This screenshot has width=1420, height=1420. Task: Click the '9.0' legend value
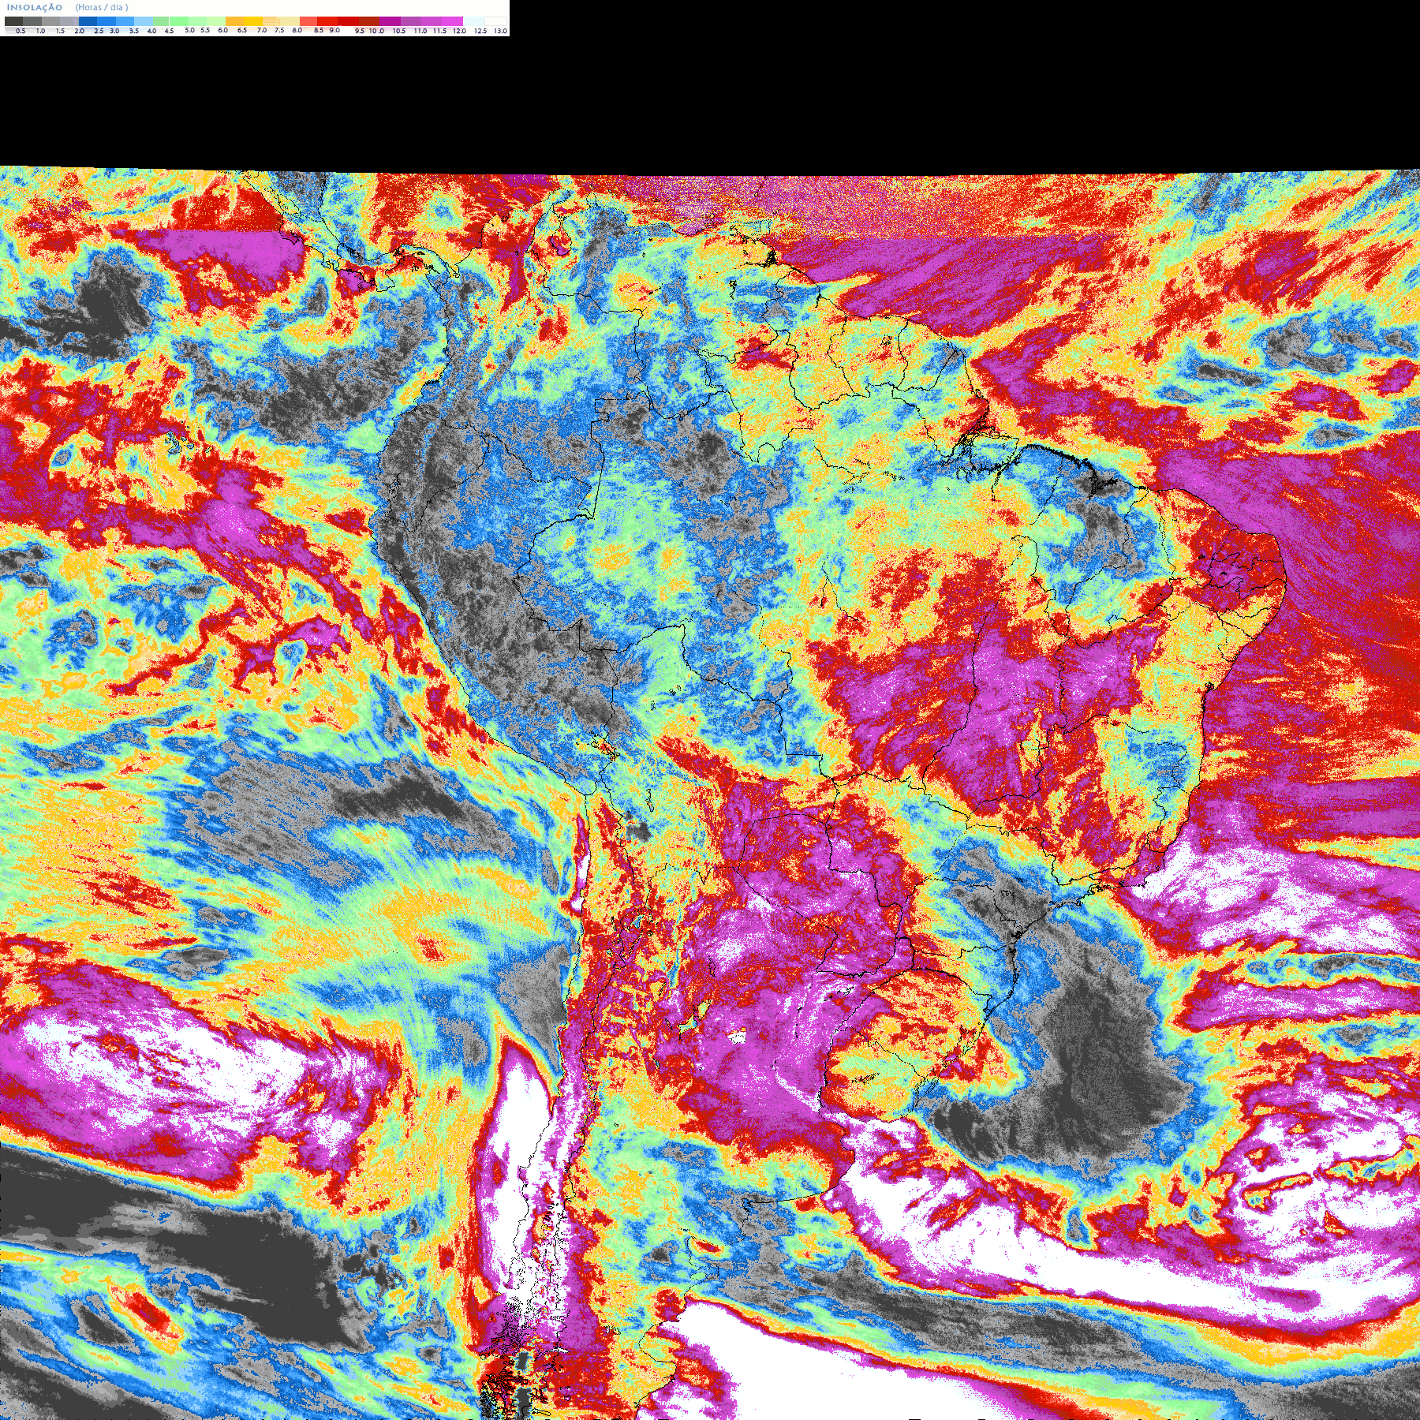click(334, 30)
